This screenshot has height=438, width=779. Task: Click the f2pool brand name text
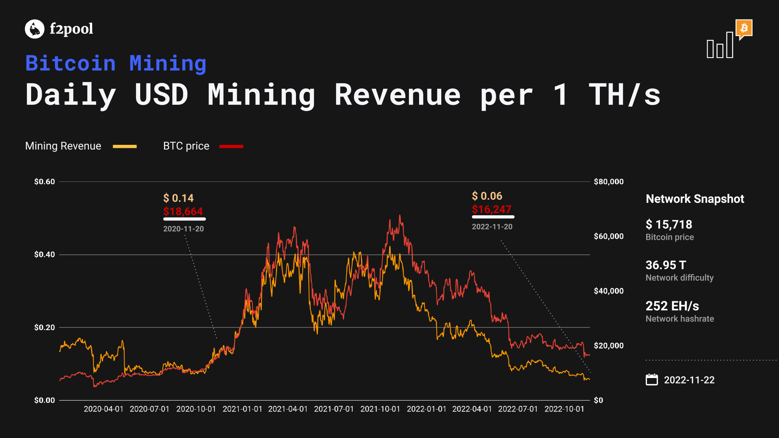click(71, 29)
